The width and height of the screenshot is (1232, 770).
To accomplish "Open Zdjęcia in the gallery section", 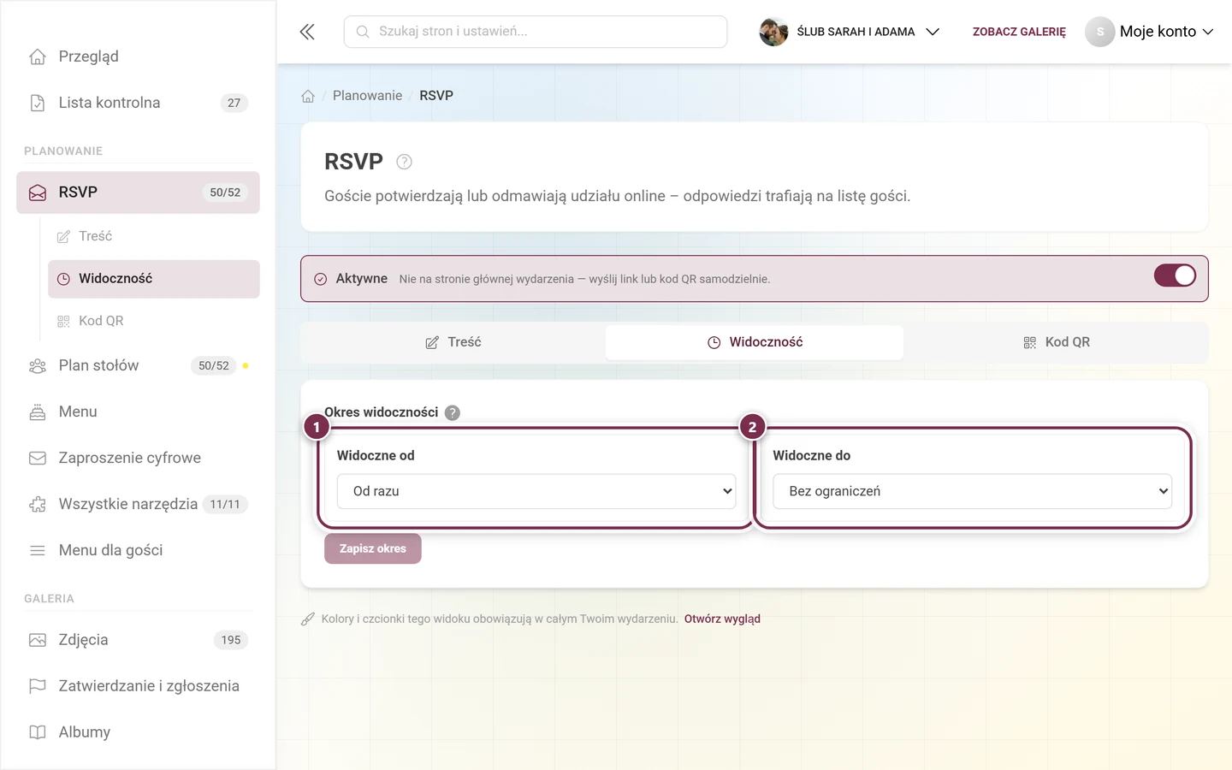I will pyautogui.click(x=138, y=640).
